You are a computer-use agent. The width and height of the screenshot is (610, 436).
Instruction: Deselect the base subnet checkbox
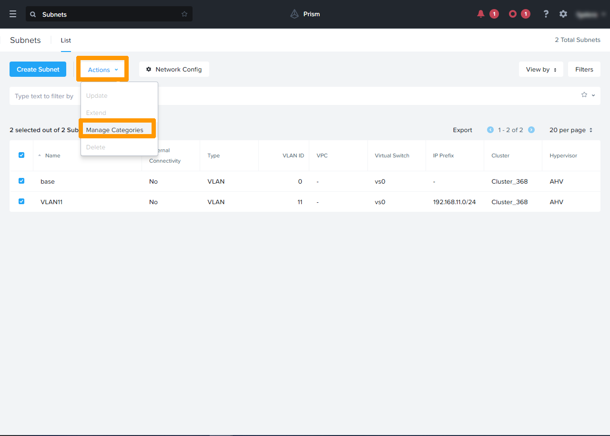point(21,181)
